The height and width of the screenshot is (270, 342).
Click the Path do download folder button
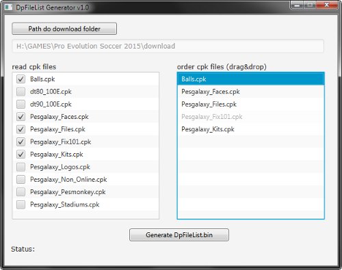click(x=64, y=29)
